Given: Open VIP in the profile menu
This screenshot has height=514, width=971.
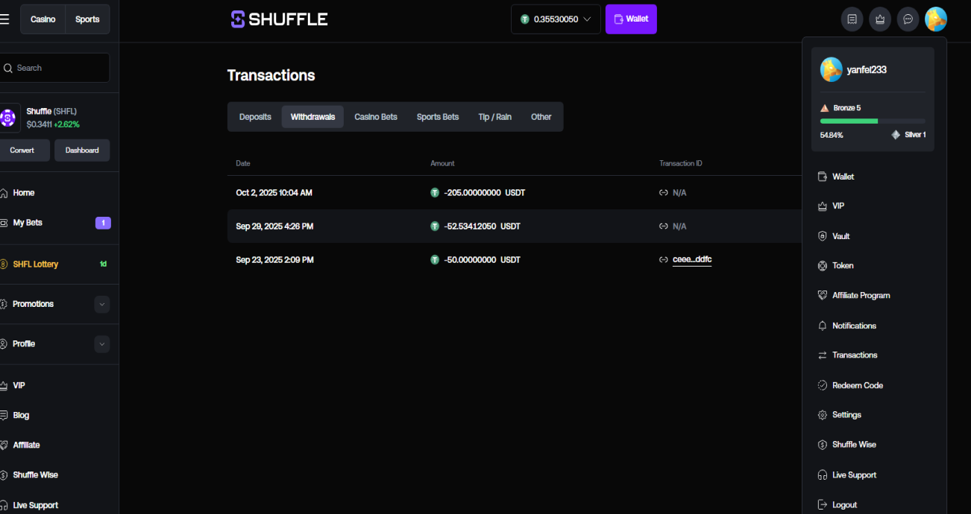Looking at the screenshot, I should 838,206.
